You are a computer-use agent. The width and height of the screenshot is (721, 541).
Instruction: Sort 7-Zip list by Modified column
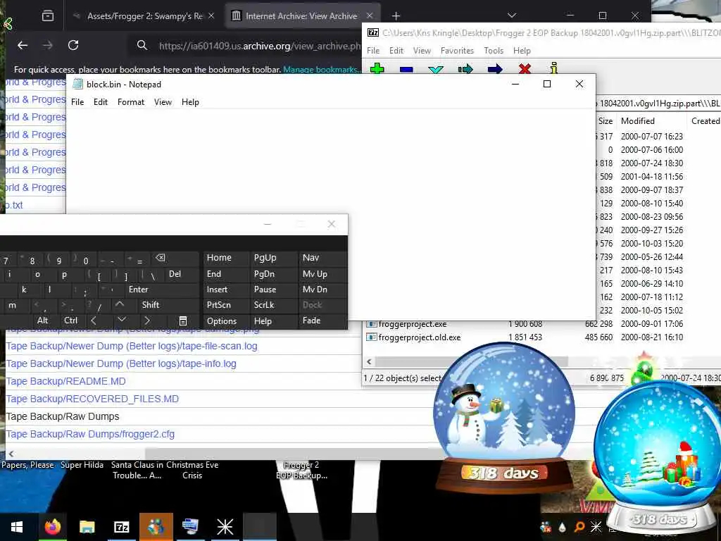pyautogui.click(x=638, y=121)
